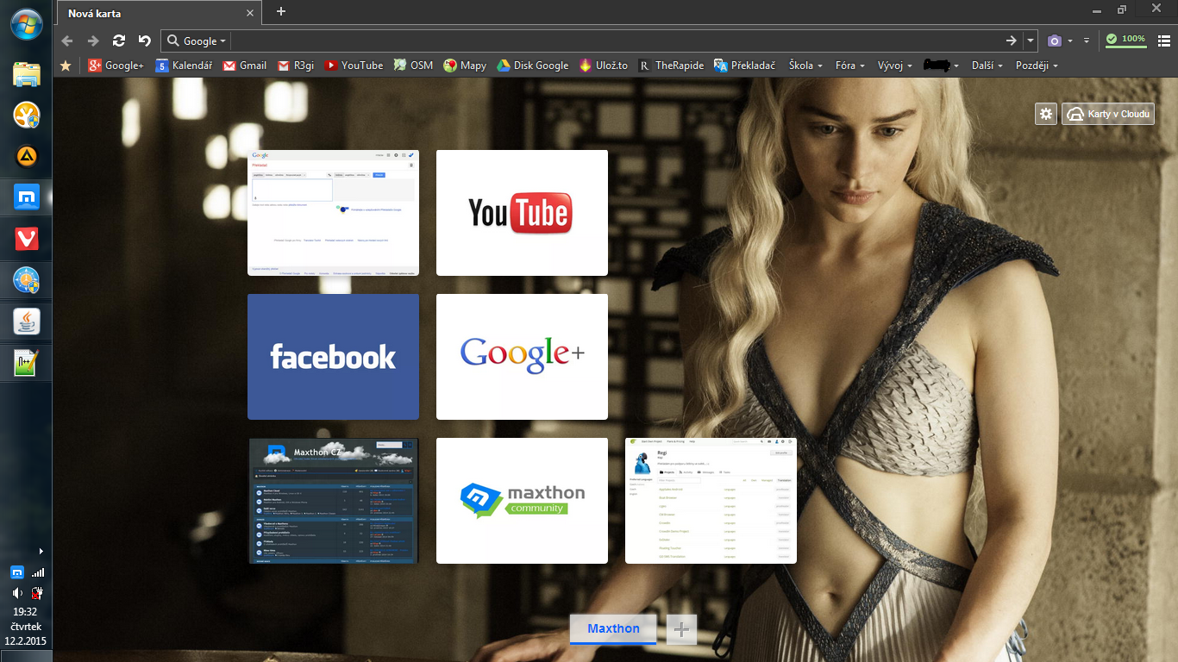Open the camera snapshot tool
1178x662 pixels.
tap(1054, 41)
